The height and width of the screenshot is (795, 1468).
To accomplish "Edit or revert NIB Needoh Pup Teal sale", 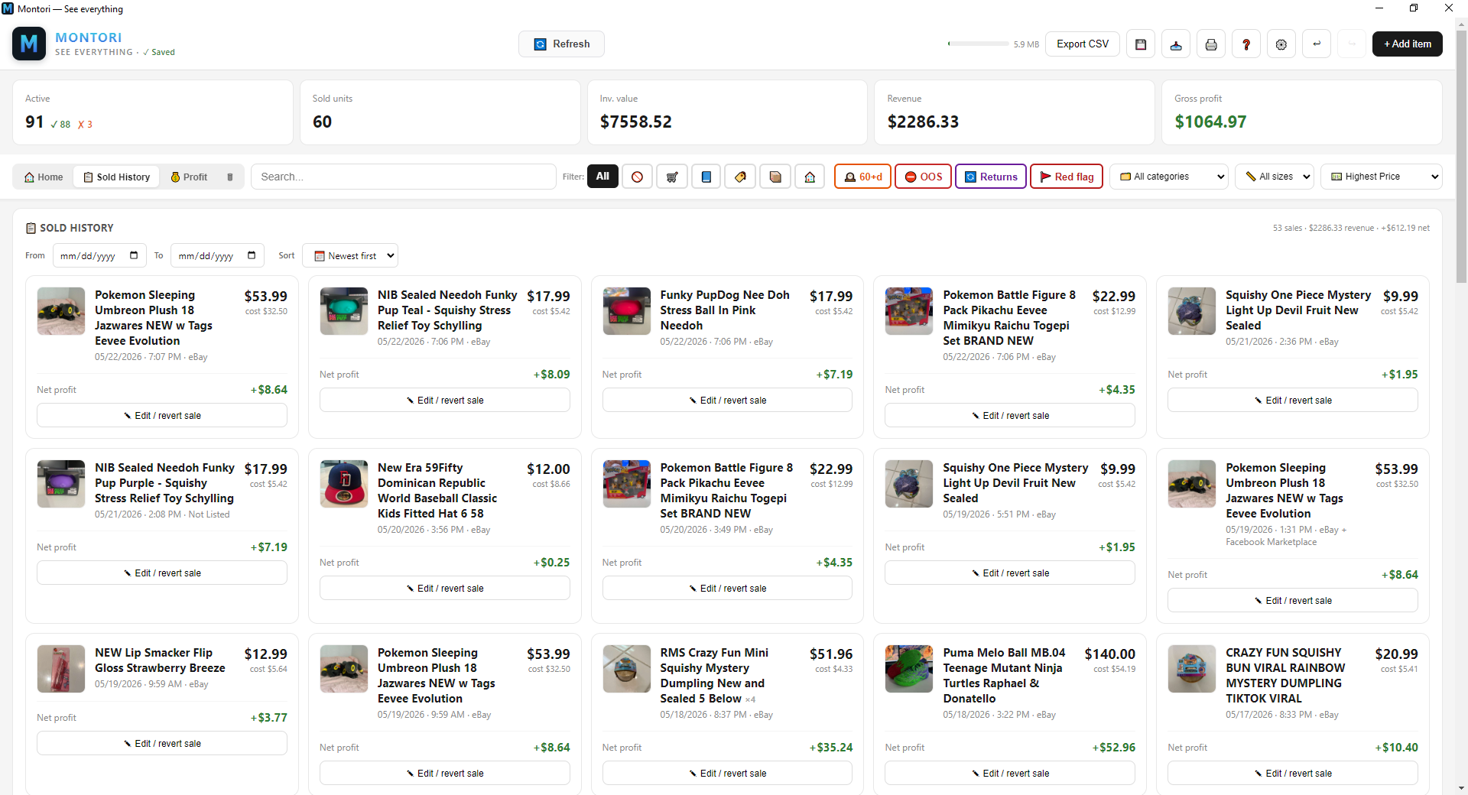I will click(x=445, y=400).
